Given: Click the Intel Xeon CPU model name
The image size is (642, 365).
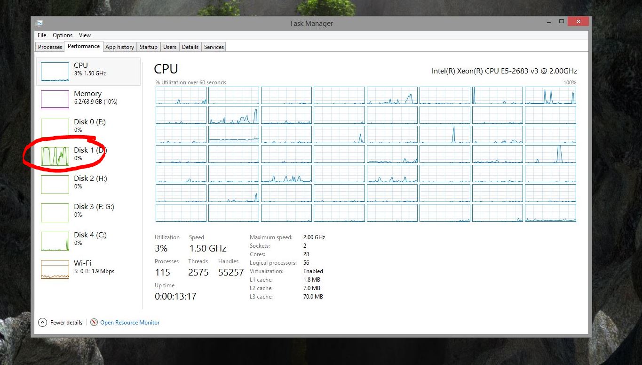Looking at the screenshot, I should click(x=504, y=71).
